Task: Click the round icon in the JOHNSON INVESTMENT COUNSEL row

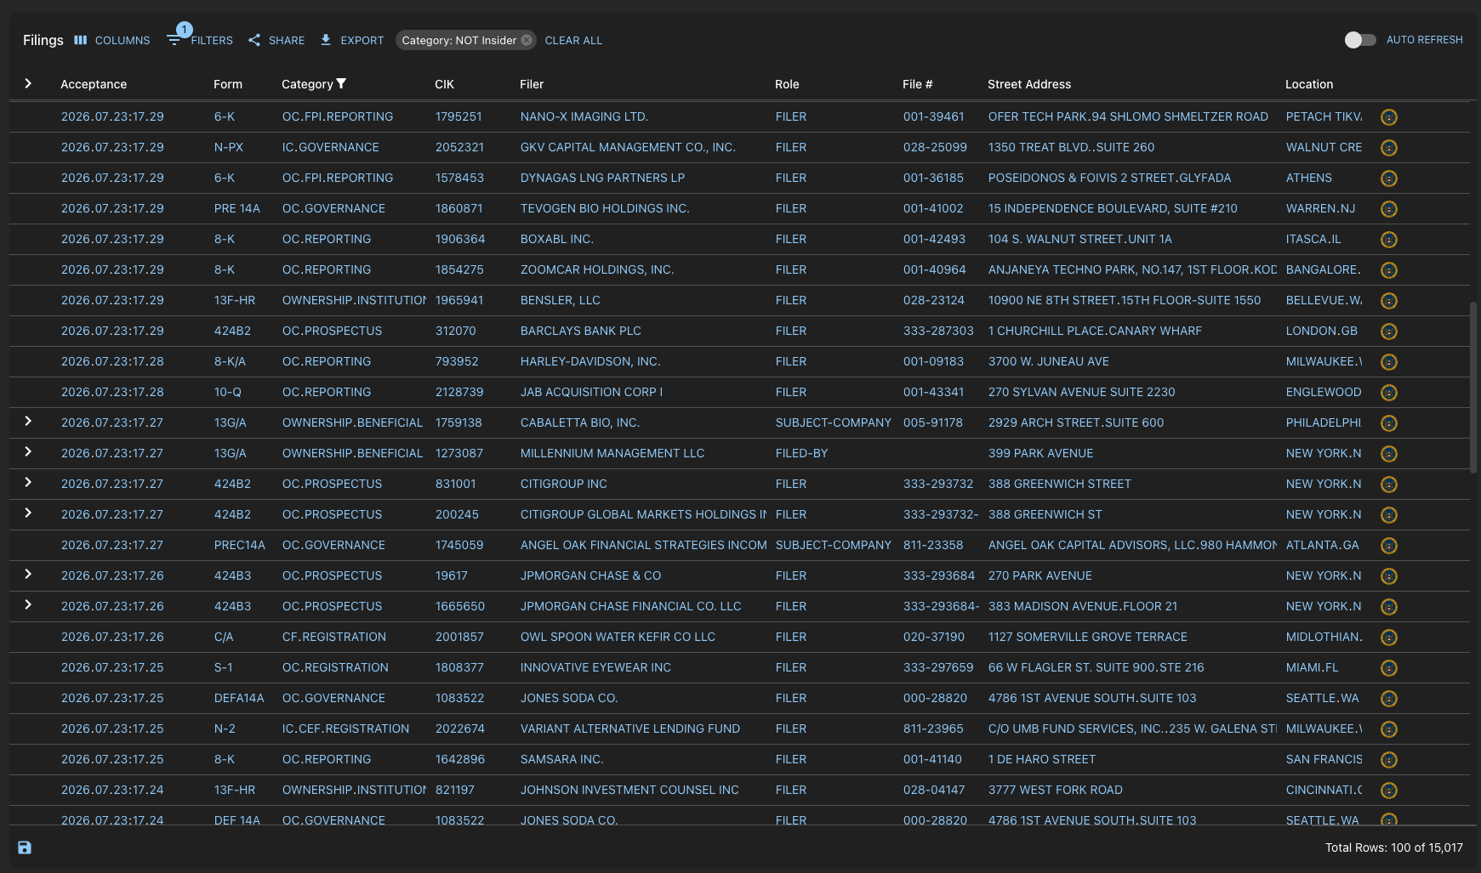Action: tap(1389, 791)
